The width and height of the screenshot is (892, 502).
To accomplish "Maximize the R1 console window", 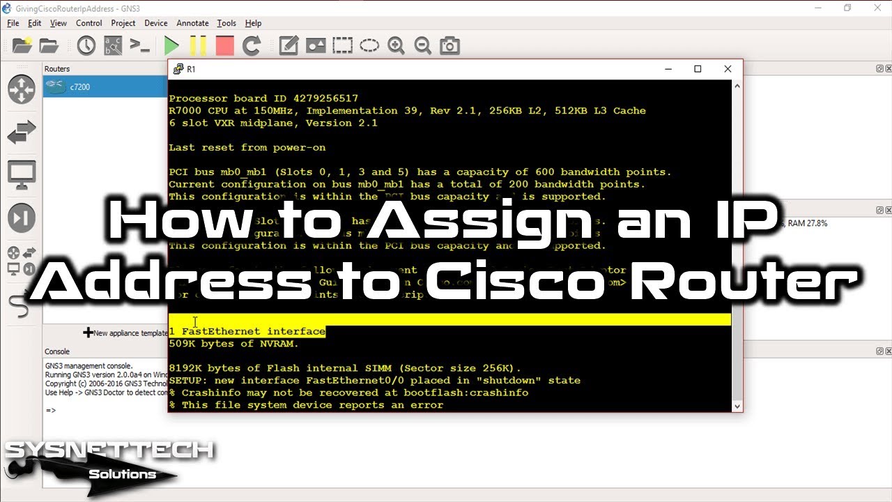I will click(698, 69).
